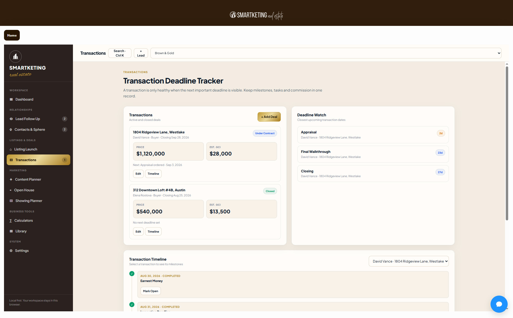The image size is (513, 318).
Task: Click Mark Open on Earnest Money
Action: tap(150, 291)
